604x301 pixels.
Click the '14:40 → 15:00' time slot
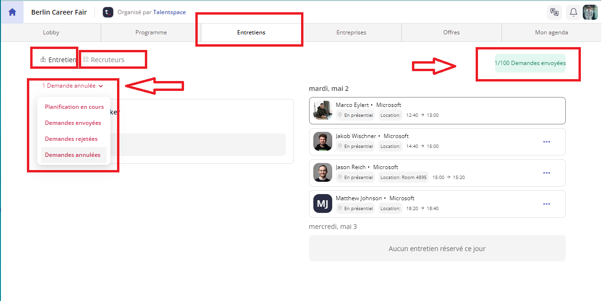422,146
